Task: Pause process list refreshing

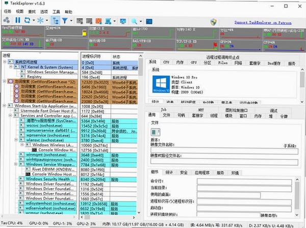Action: pos(18,20)
